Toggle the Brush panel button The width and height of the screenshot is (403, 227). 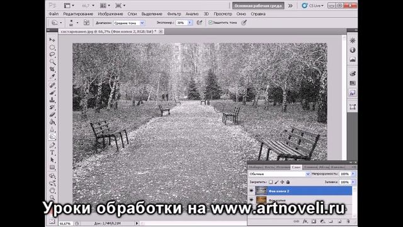[87, 23]
